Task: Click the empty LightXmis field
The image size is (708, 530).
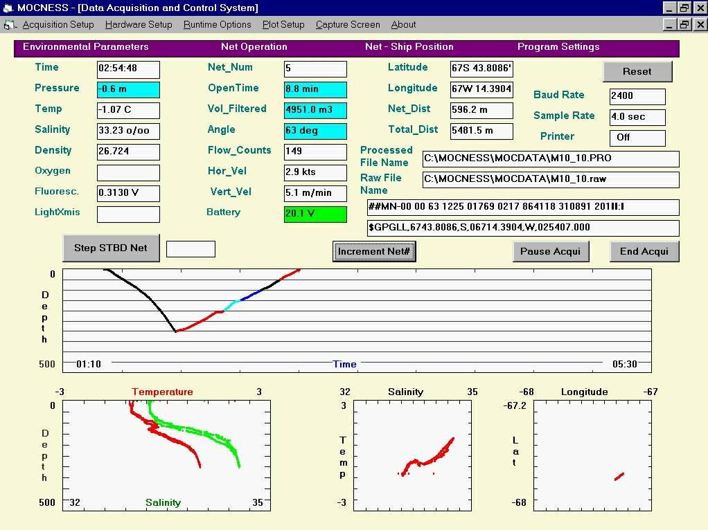Action: [x=128, y=214]
